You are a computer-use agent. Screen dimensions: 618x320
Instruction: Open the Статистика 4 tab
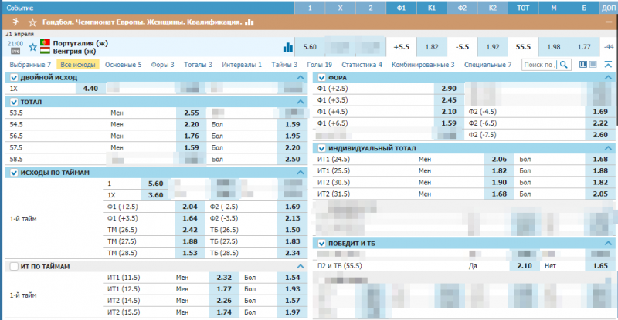click(x=362, y=66)
